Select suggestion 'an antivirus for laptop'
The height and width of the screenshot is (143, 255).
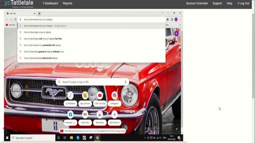tap(91, 58)
